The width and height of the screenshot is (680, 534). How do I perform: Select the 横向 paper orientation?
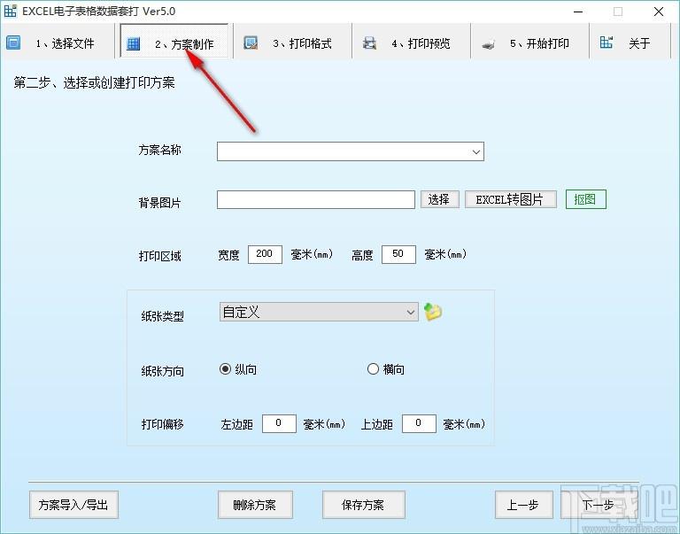(x=386, y=369)
